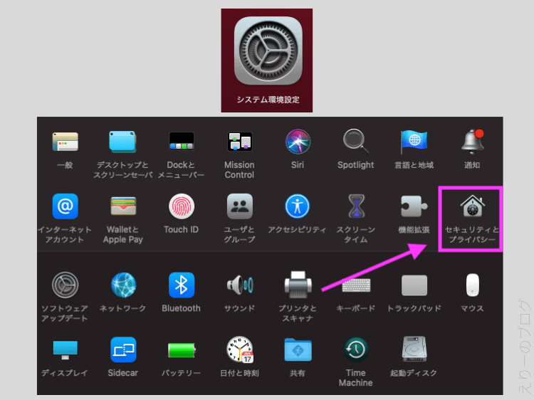Open セキュリティとプライバシー preferences

[472, 206]
